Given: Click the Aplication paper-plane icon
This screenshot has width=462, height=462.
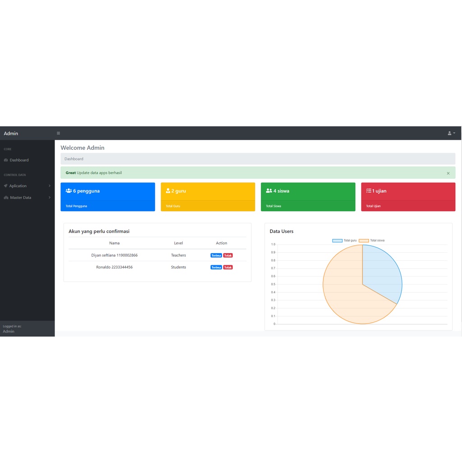Looking at the screenshot, I should pos(6,186).
